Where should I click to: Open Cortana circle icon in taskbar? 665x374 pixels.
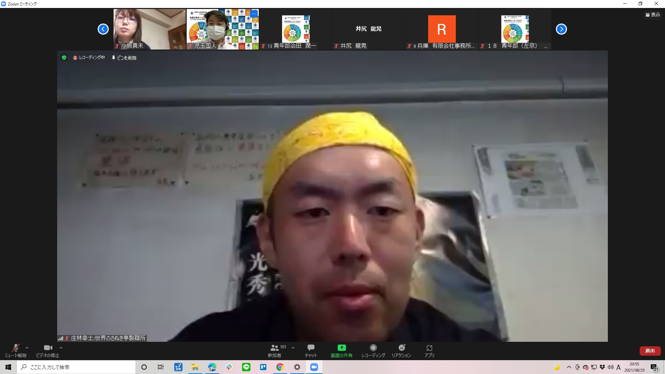click(144, 367)
